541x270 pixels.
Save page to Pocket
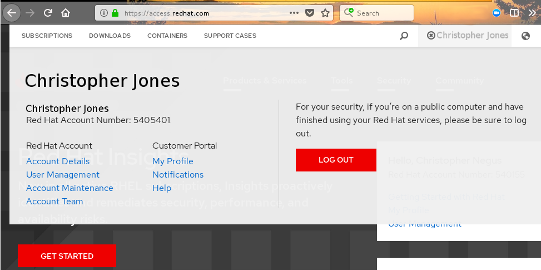tap(310, 13)
